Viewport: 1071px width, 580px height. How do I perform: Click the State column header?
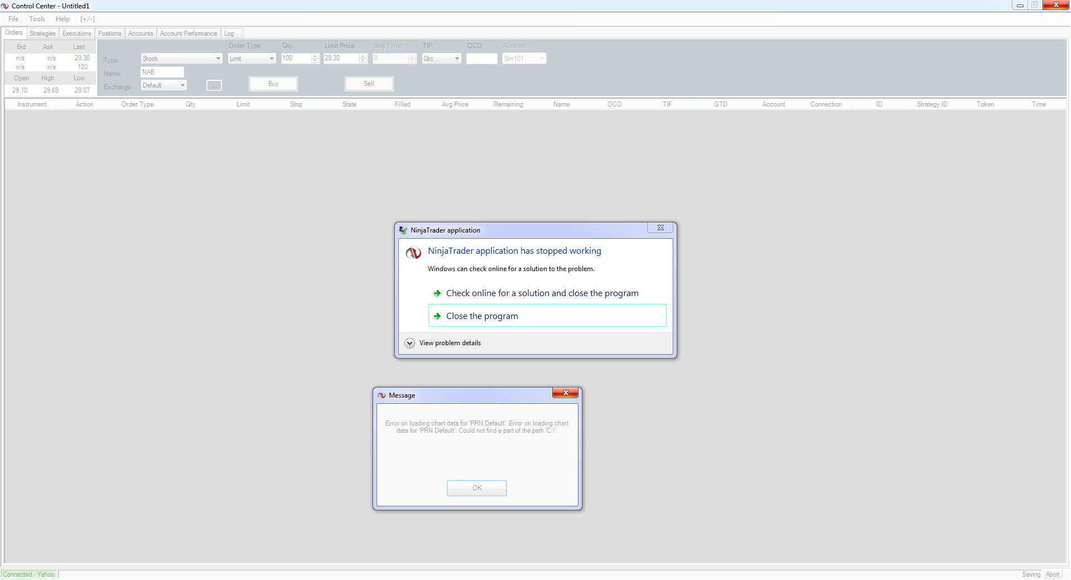350,104
